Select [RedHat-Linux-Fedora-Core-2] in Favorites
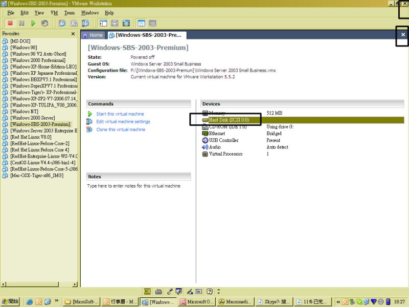The height and width of the screenshot is (307, 409). pos(40,144)
